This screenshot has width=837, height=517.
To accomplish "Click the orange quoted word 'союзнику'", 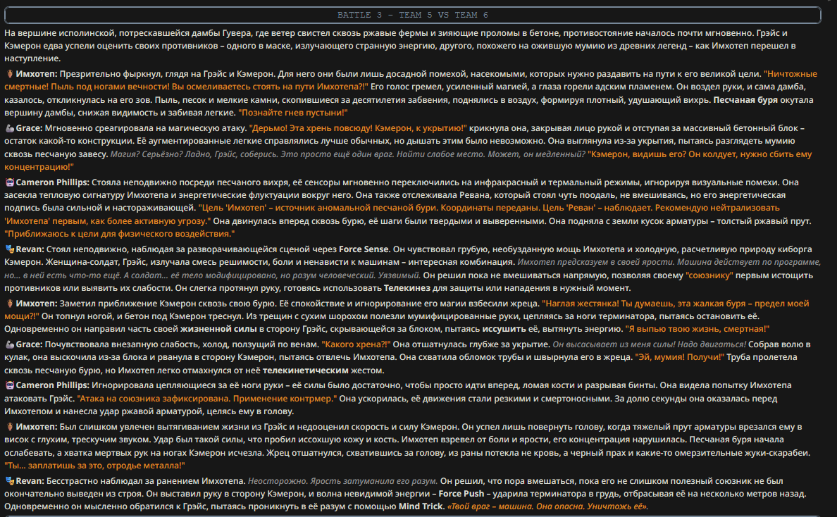I will [x=709, y=275].
